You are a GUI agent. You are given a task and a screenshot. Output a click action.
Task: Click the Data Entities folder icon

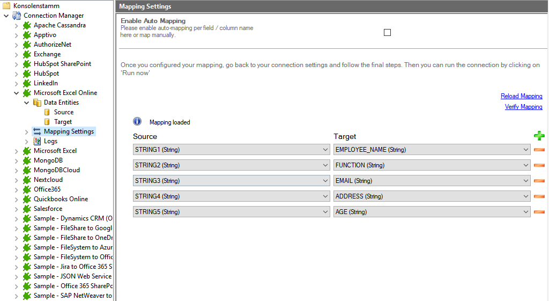pos(37,102)
